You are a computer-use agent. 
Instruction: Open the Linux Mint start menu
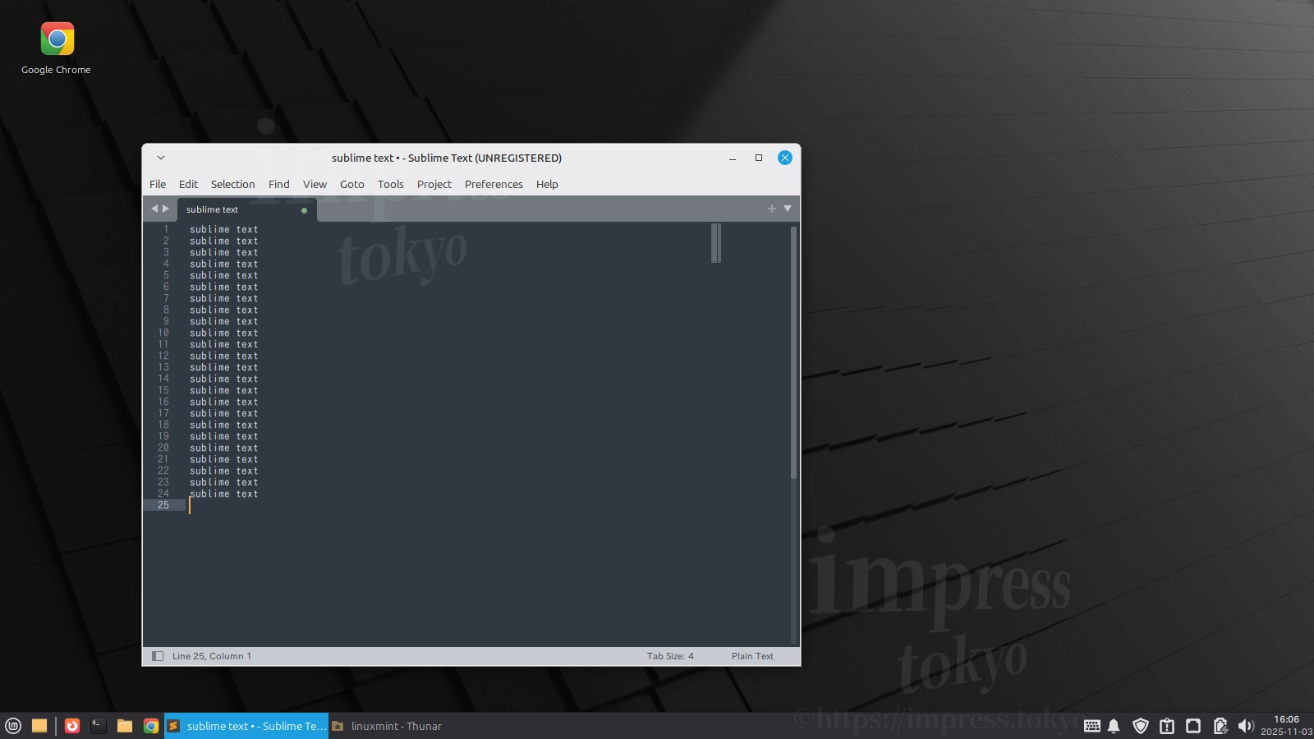(13, 726)
